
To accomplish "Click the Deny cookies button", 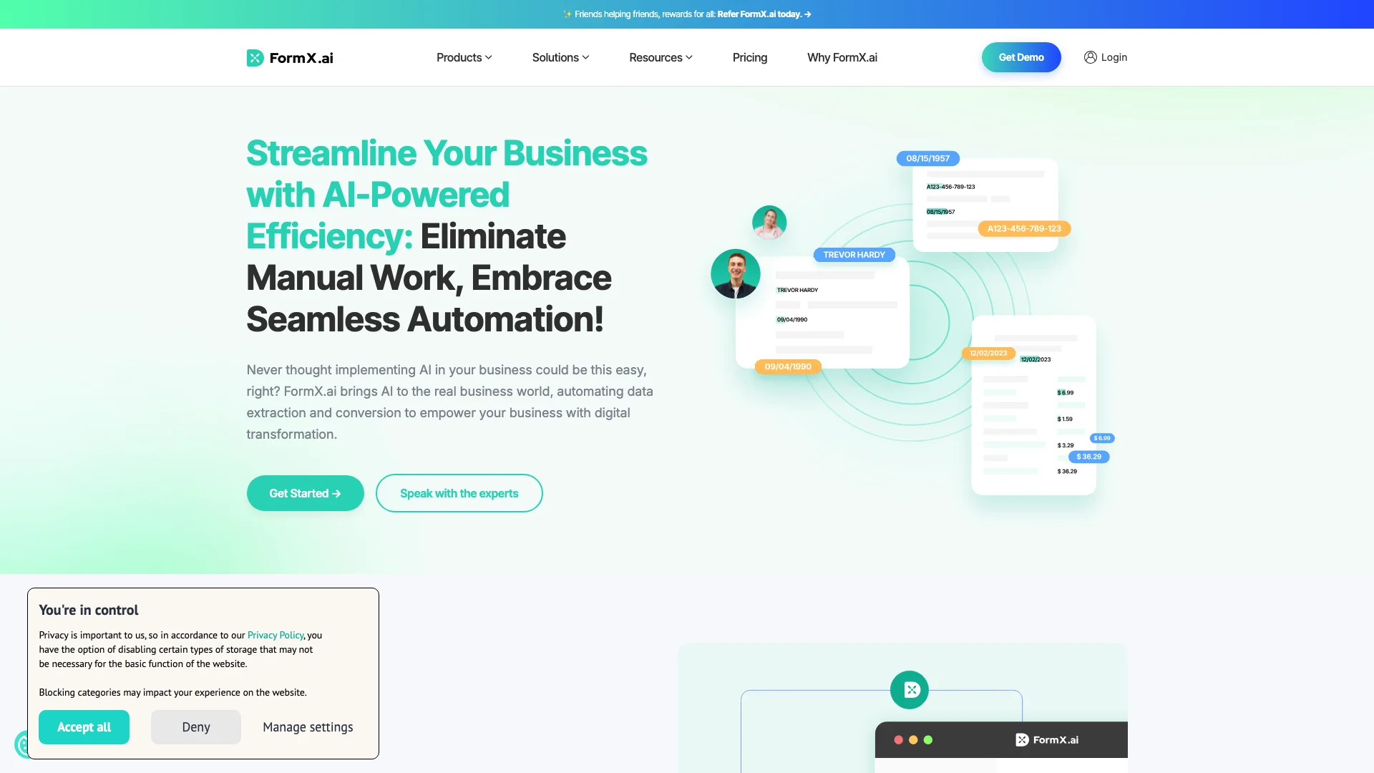I will [195, 726].
